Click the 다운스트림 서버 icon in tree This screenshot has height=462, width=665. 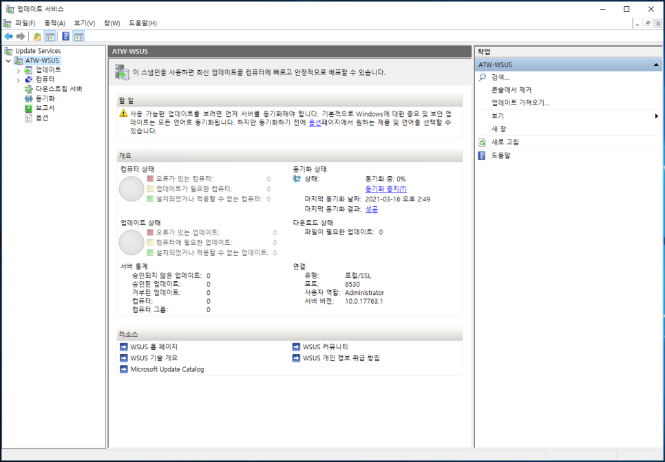click(x=28, y=89)
